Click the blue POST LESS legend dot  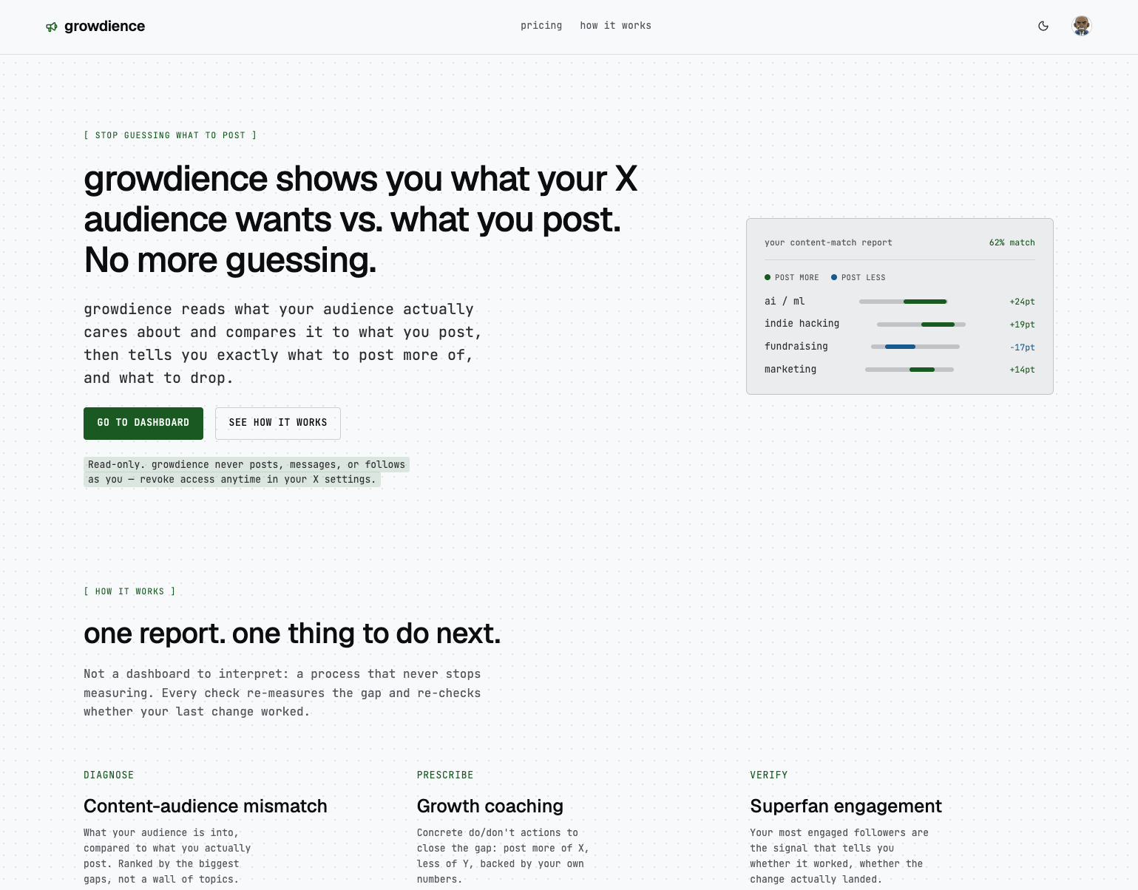(x=834, y=277)
